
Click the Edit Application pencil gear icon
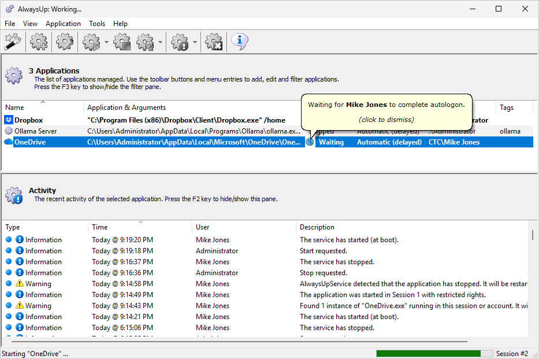click(x=65, y=42)
